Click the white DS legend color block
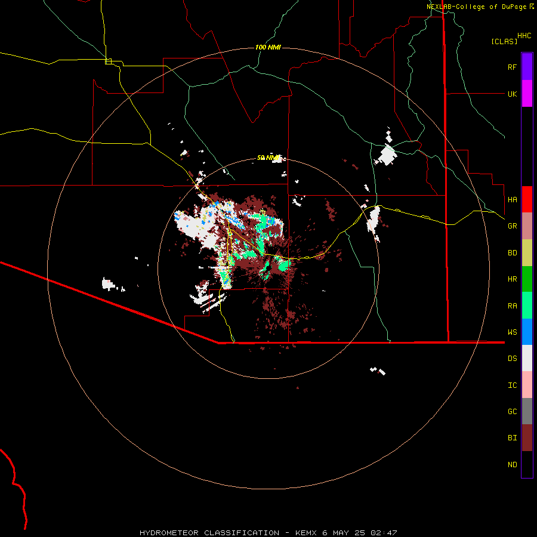 [x=527, y=358]
